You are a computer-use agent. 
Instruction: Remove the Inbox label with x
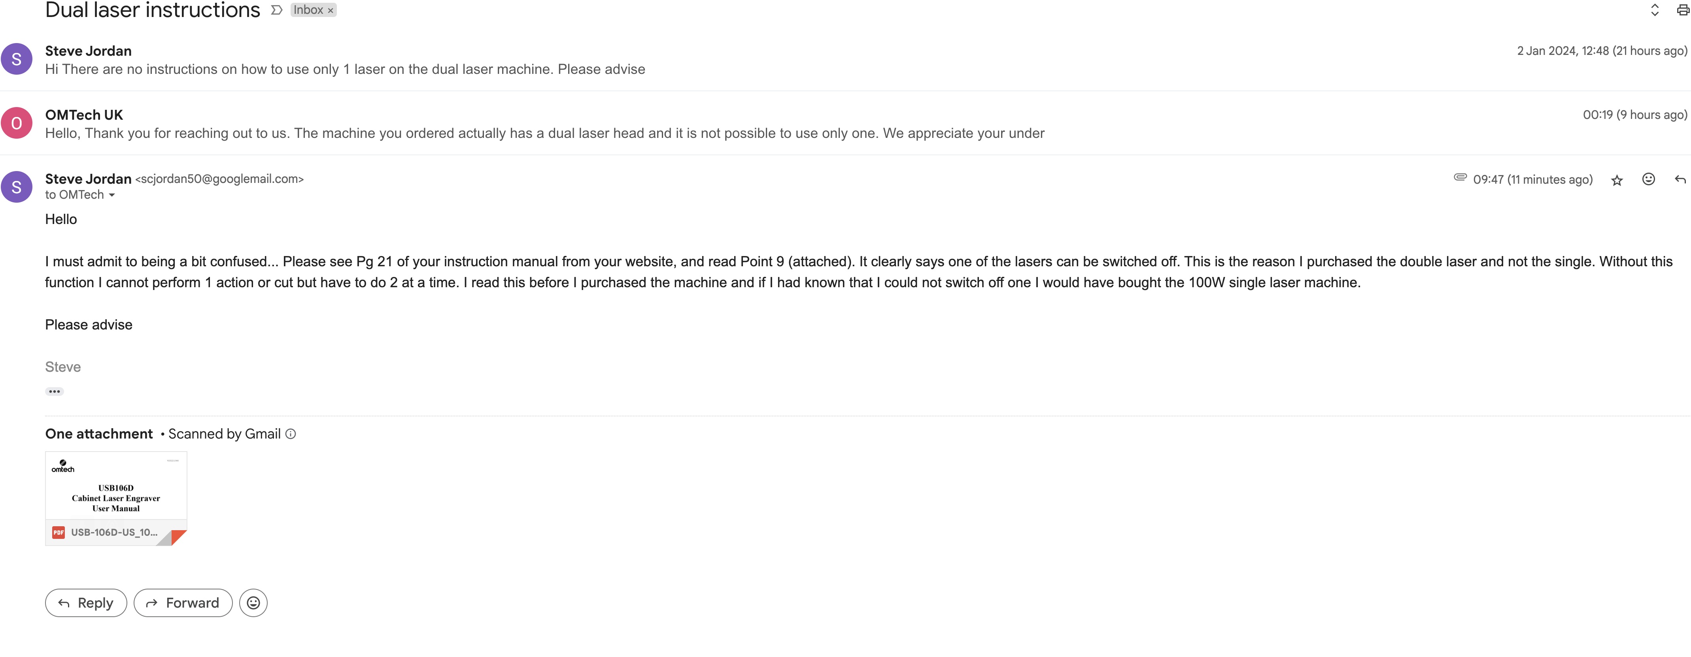point(330,11)
